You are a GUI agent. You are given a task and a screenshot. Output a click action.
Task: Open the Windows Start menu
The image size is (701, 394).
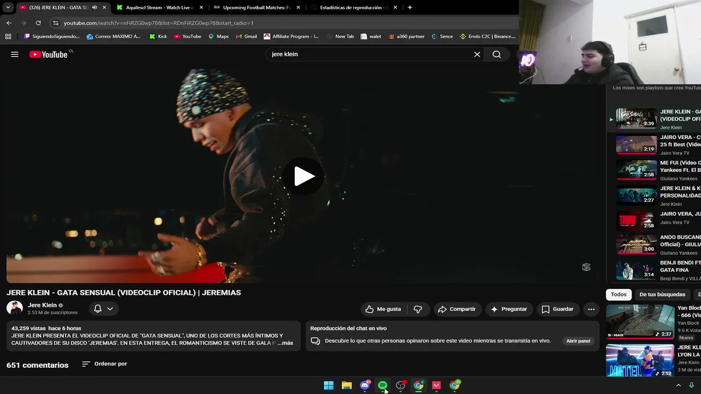[x=329, y=385]
